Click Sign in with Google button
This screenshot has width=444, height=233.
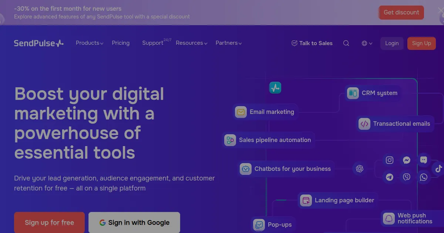coord(134,223)
